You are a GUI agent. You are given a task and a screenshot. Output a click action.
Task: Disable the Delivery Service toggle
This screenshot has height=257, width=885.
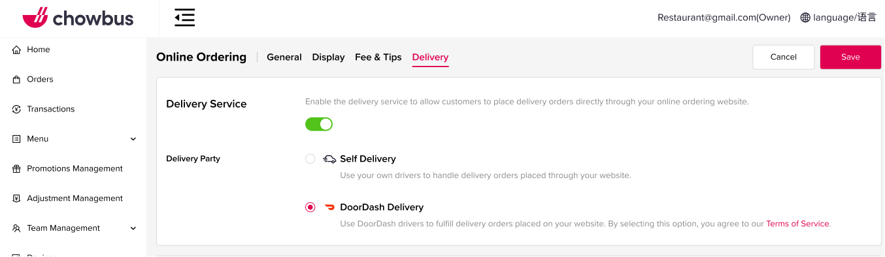[319, 124]
